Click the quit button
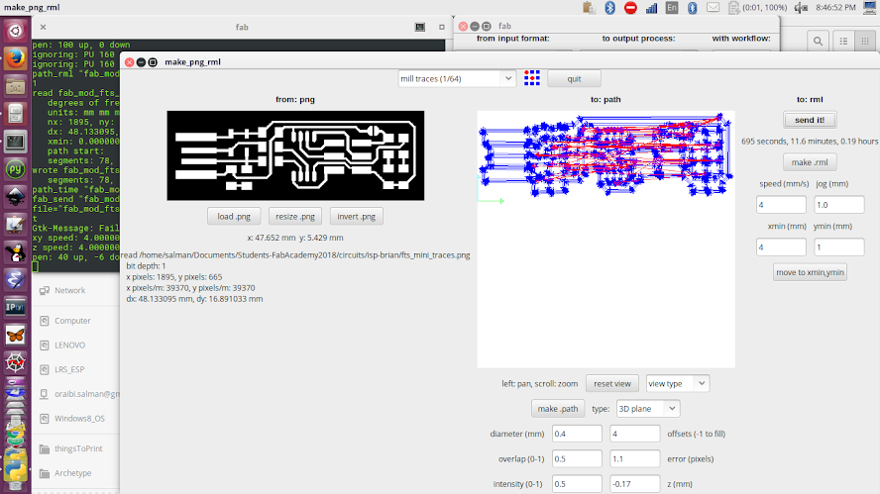The image size is (880, 494). tap(574, 78)
